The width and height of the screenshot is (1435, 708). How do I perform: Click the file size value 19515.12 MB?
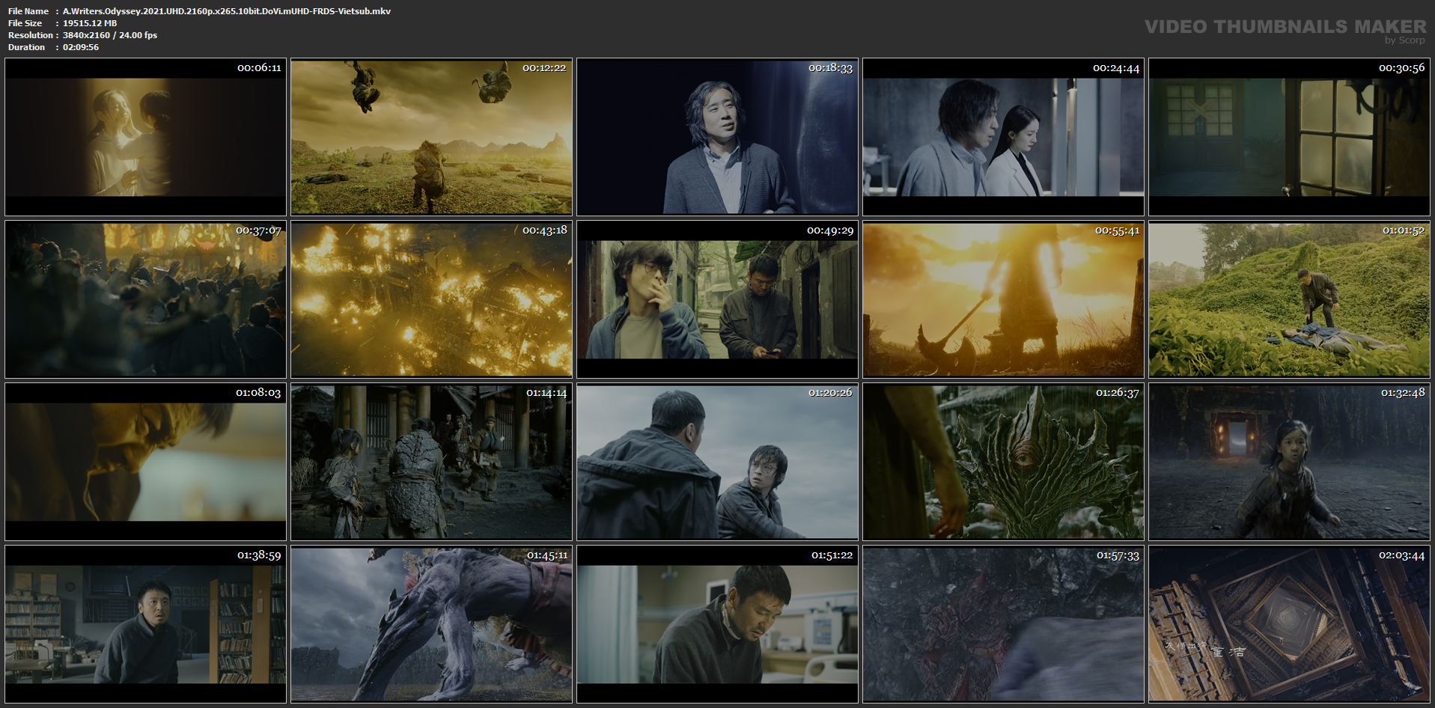[90, 23]
